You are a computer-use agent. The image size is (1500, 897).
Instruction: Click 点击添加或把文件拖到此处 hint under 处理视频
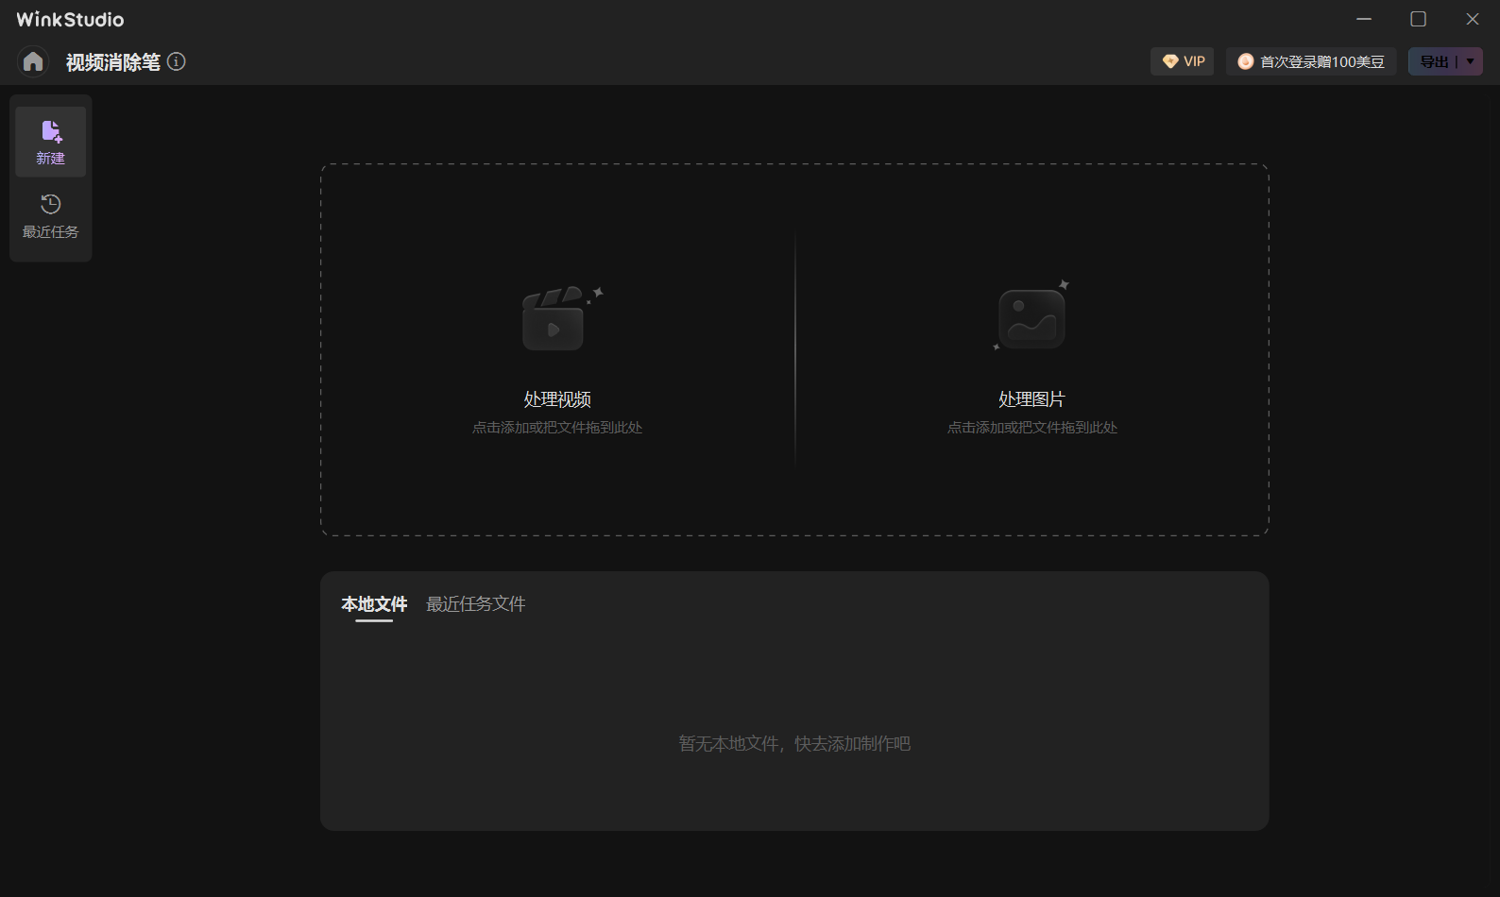point(557,428)
